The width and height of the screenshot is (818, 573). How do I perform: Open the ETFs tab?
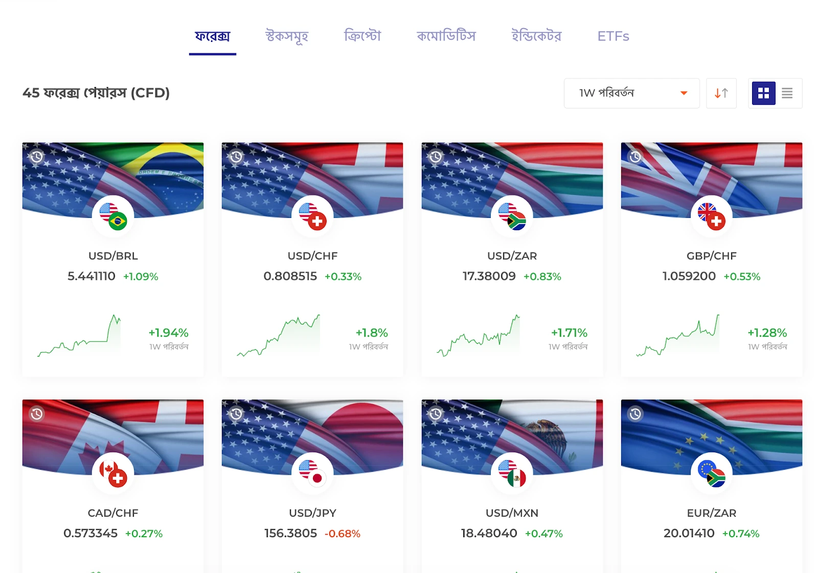tap(613, 36)
